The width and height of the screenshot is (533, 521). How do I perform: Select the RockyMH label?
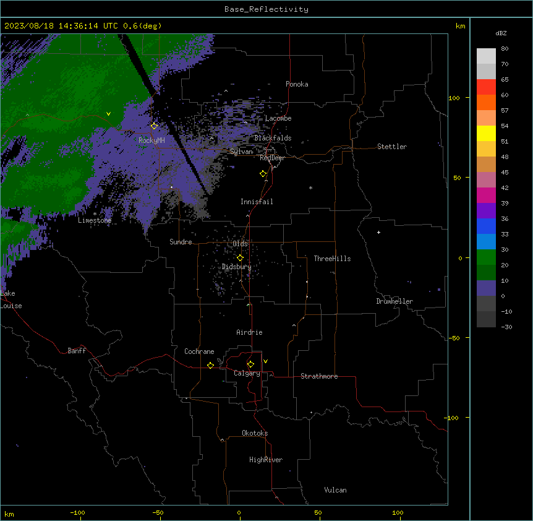[151, 140]
